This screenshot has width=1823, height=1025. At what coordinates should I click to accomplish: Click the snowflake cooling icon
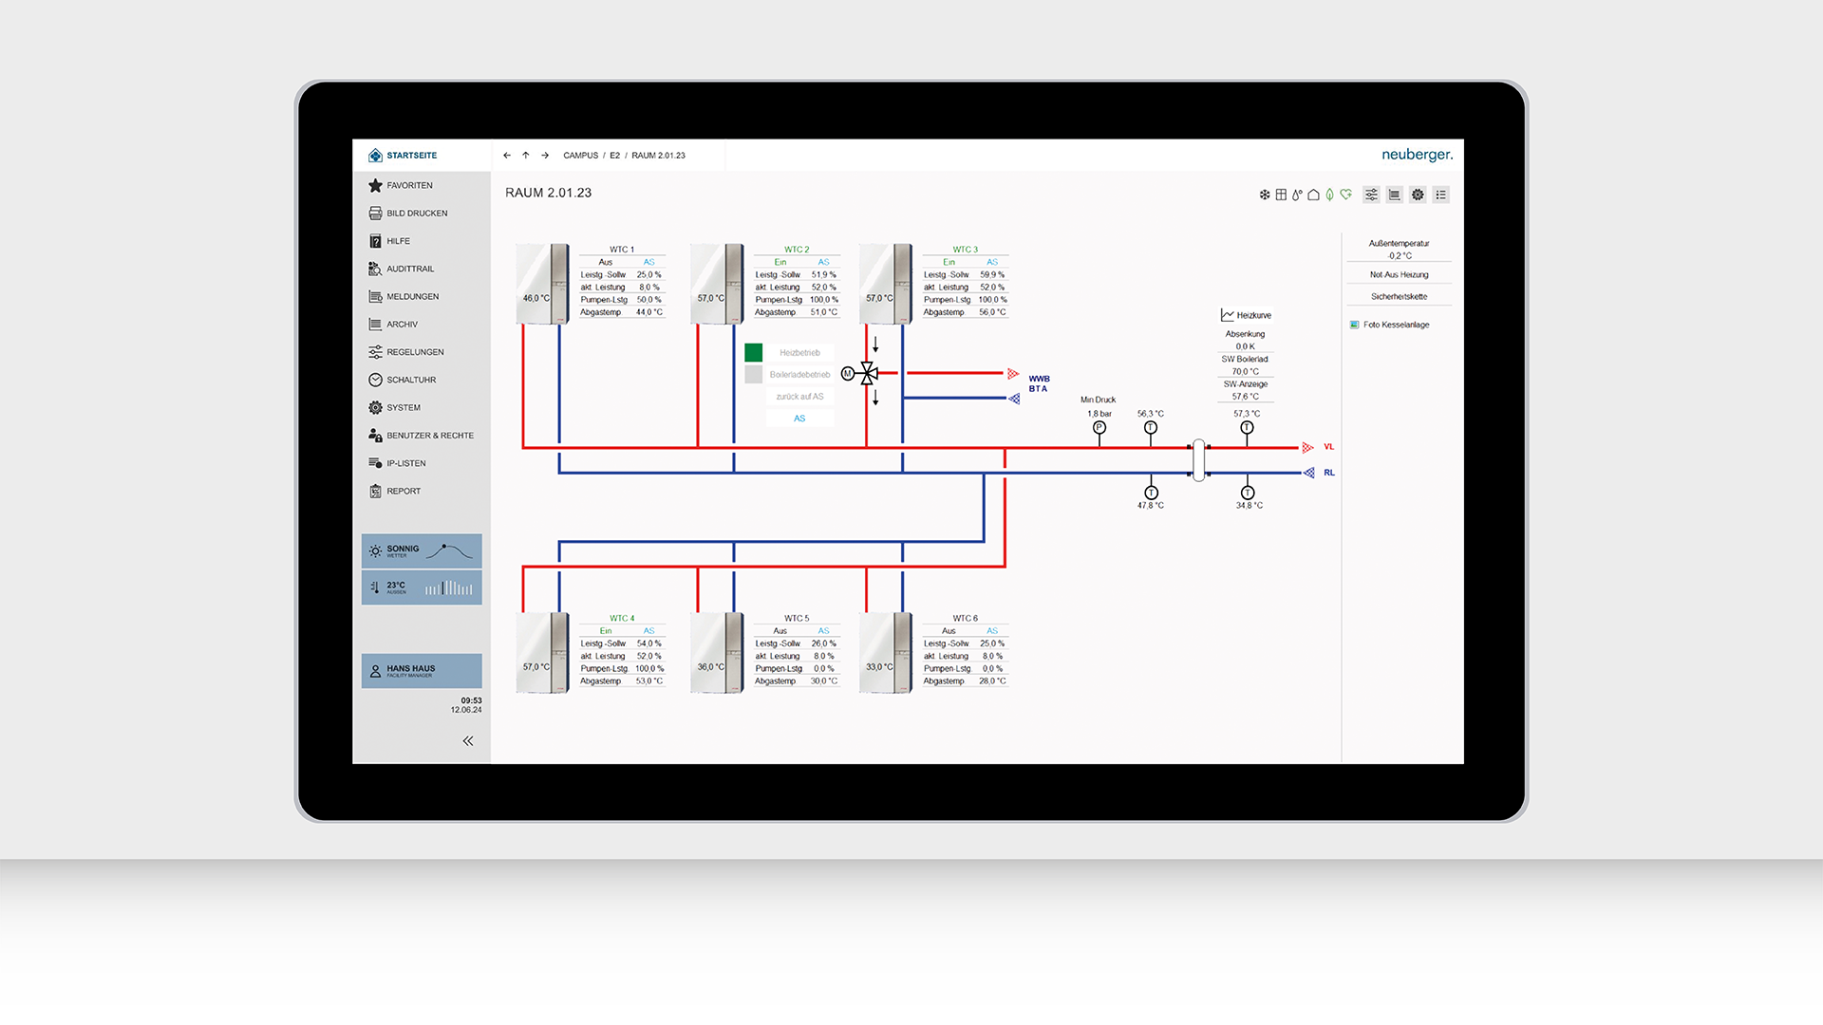pos(1265,195)
